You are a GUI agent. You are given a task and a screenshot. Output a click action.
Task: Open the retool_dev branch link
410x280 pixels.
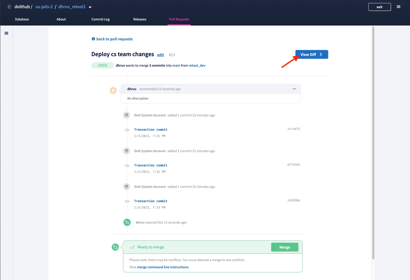(197, 65)
